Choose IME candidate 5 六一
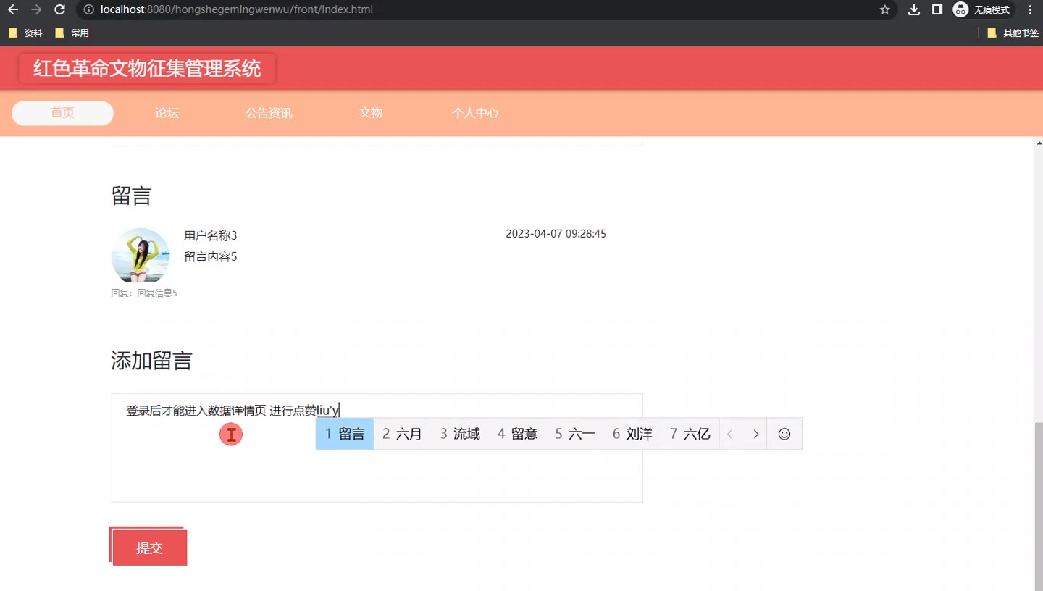The width and height of the screenshot is (1043, 591). [575, 435]
